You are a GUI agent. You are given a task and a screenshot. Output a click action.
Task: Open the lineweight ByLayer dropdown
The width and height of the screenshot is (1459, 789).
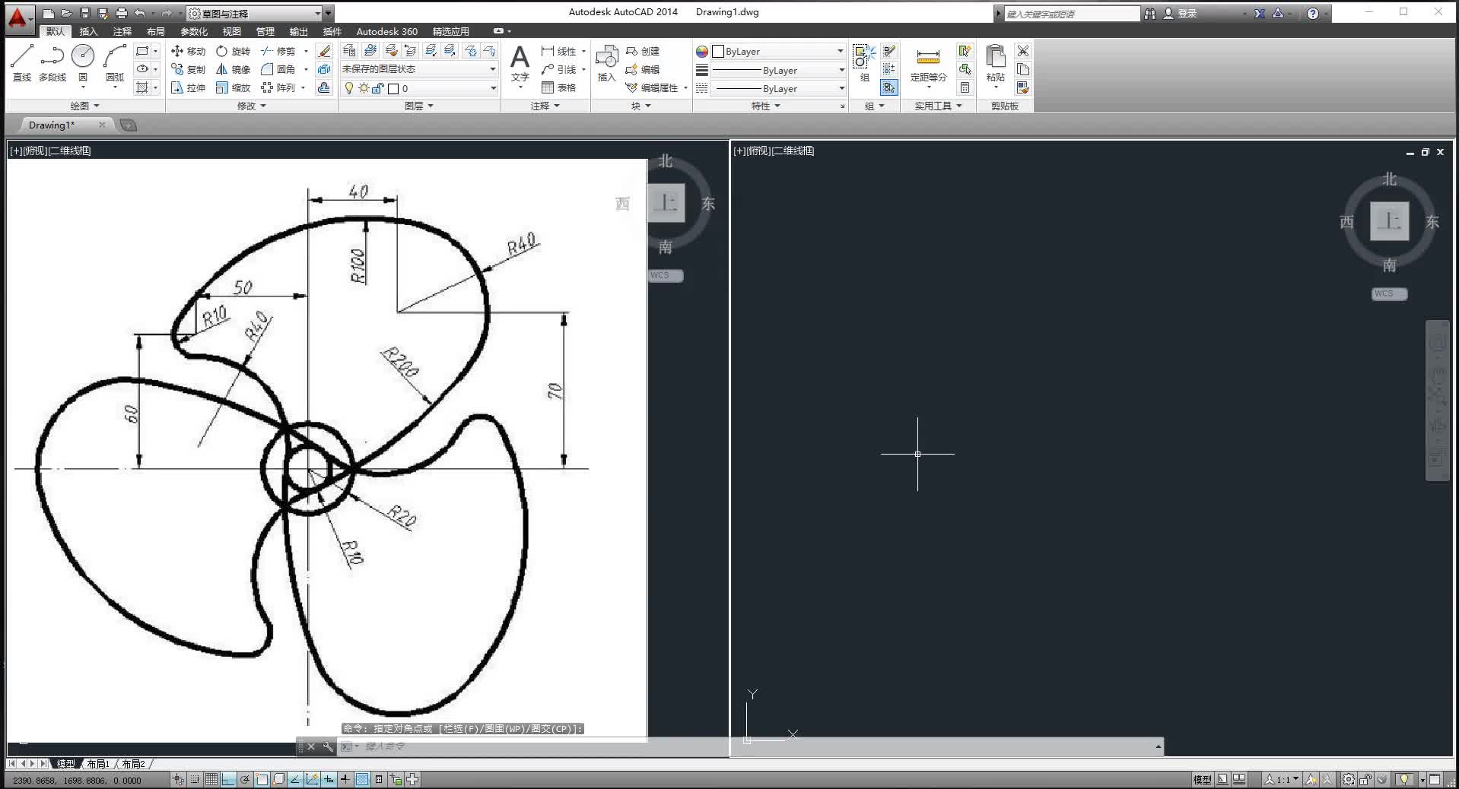tap(778, 70)
